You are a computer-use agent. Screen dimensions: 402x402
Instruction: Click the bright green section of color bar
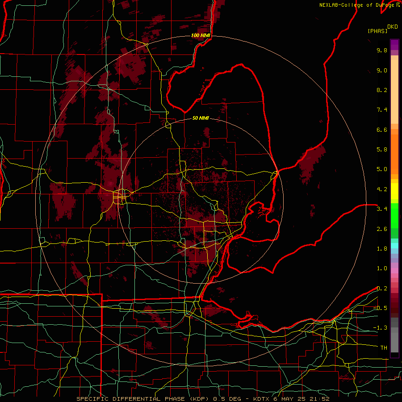[x=394, y=217]
